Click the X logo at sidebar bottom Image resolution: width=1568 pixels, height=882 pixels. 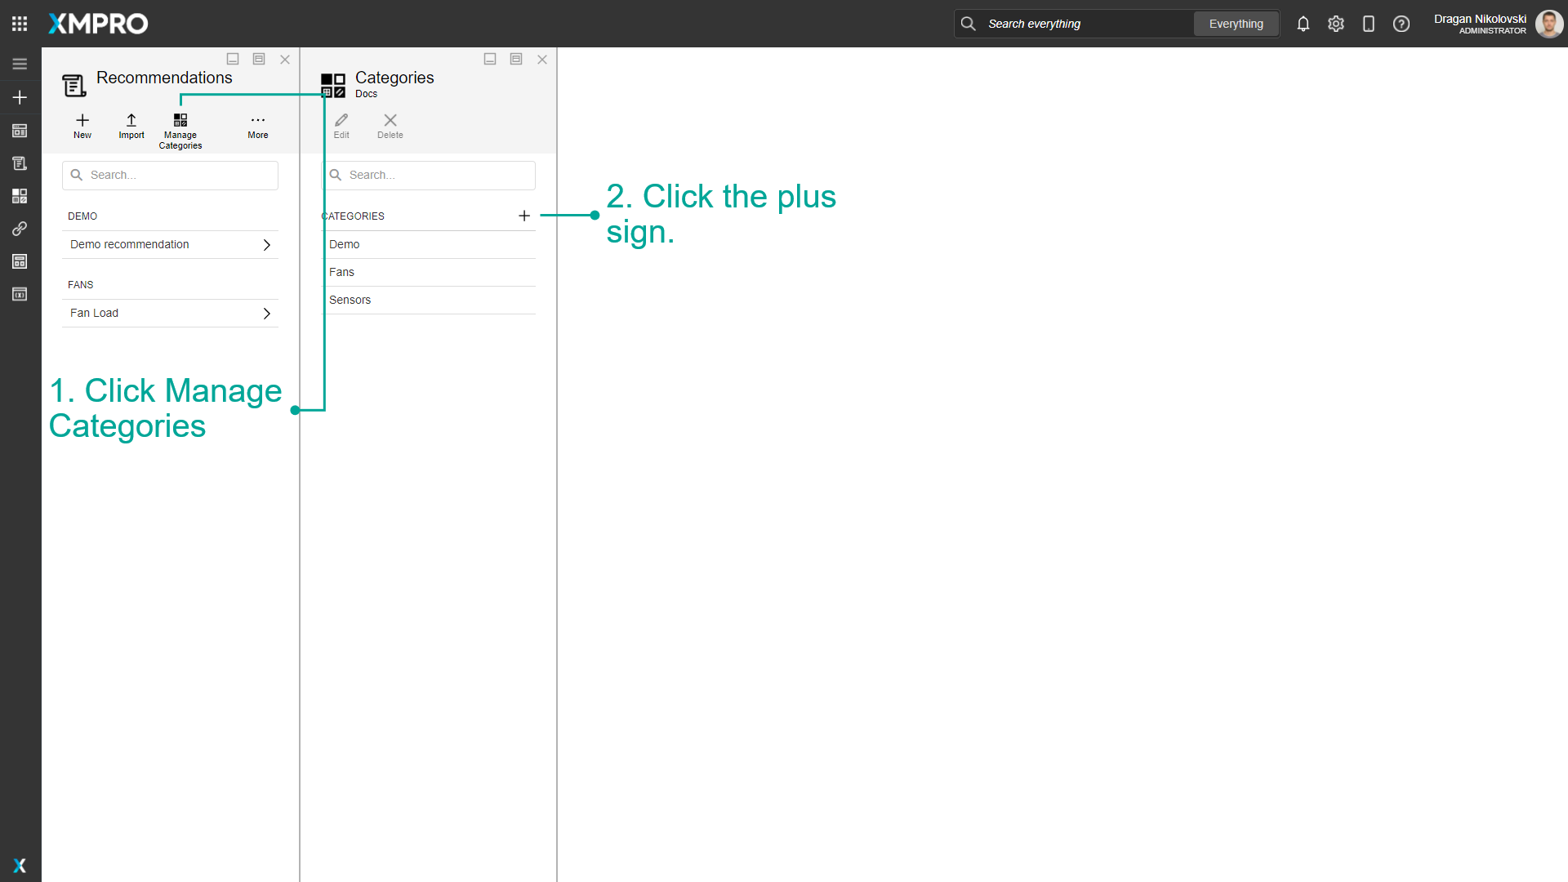[20, 866]
